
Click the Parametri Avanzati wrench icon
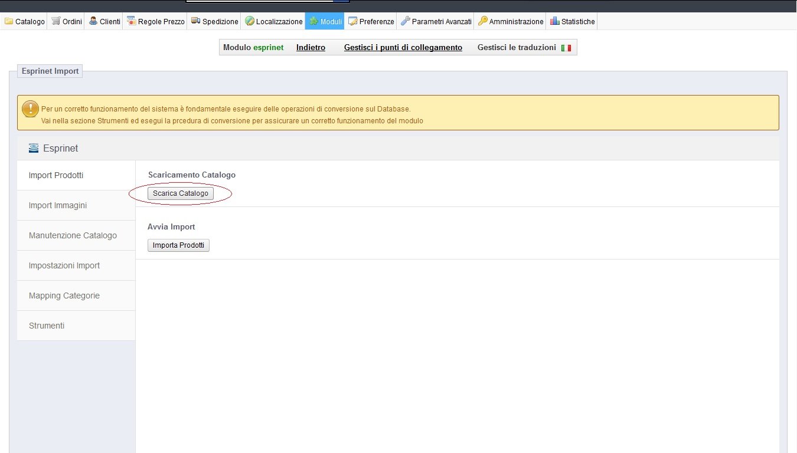point(405,21)
